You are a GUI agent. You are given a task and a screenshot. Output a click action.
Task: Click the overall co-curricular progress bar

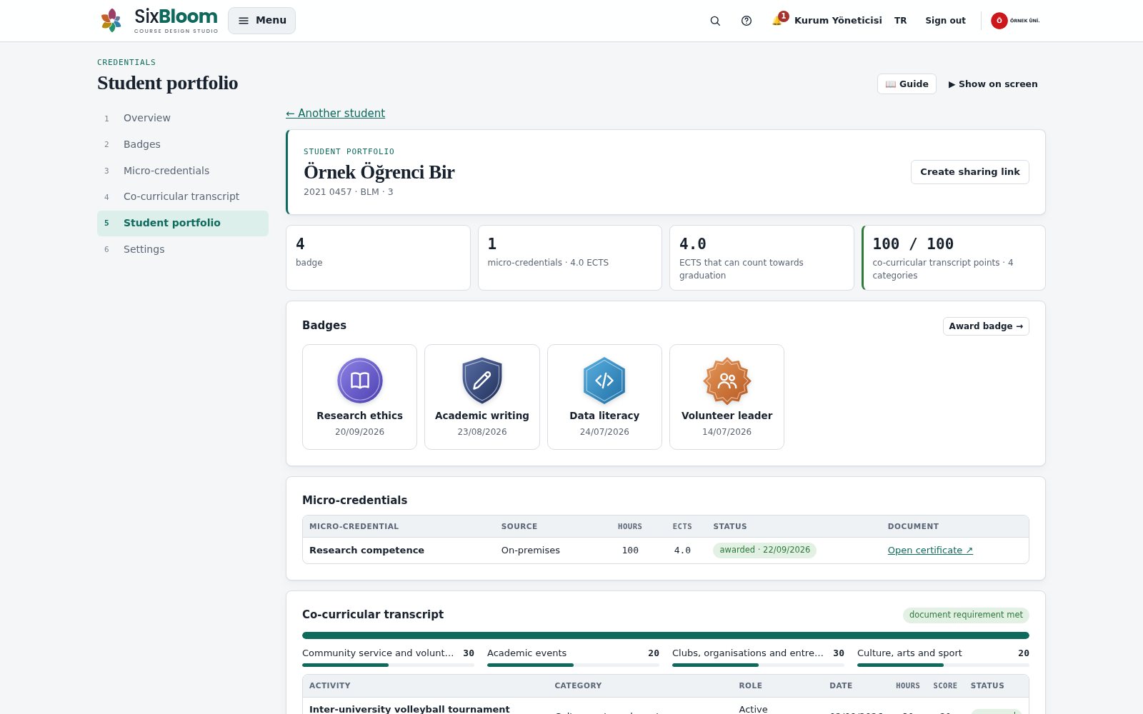click(x=666, y=635)
